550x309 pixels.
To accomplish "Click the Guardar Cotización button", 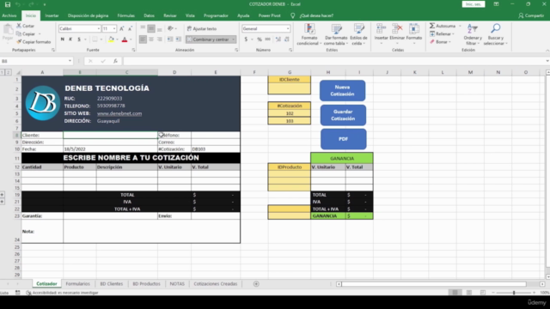I will [x=343, y=115].
